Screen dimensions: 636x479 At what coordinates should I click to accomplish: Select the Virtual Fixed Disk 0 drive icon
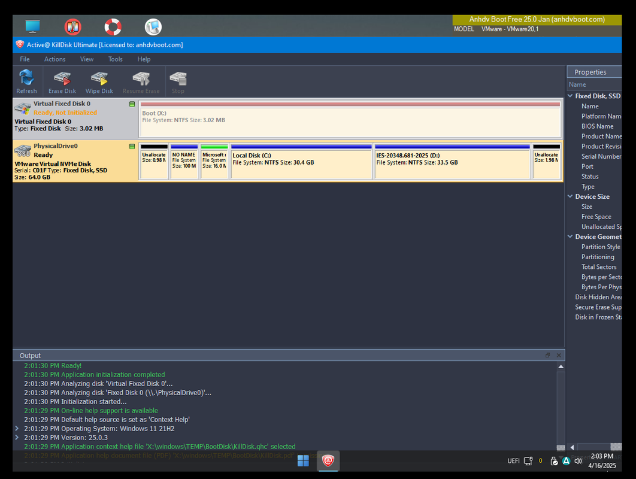pos(23,109)
